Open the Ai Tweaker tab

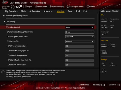coord(35,11)
